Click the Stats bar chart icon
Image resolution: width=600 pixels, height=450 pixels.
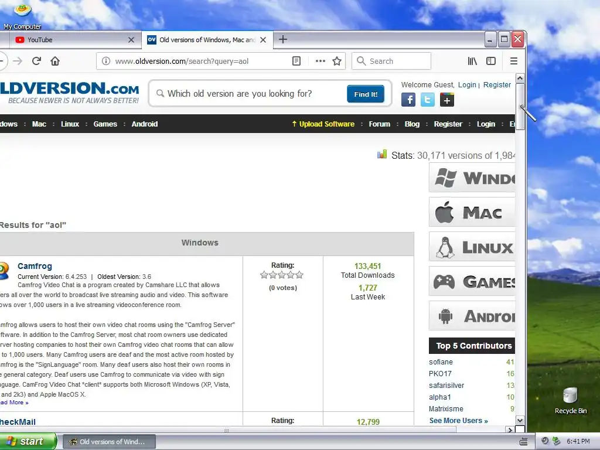[x=382, y=154]
